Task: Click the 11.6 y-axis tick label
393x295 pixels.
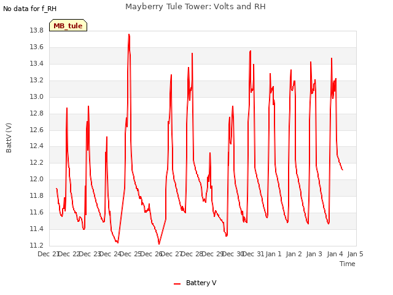Action: tap(37, 213)
